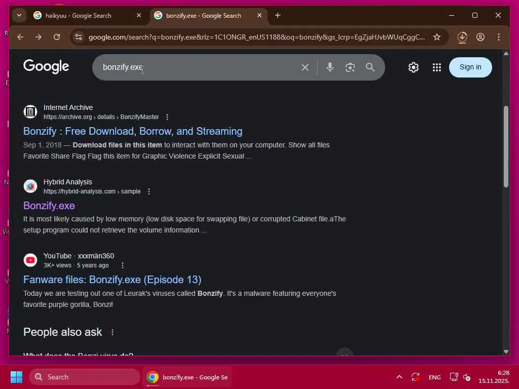Open Chrome profile icon

(x=480, y=37)
